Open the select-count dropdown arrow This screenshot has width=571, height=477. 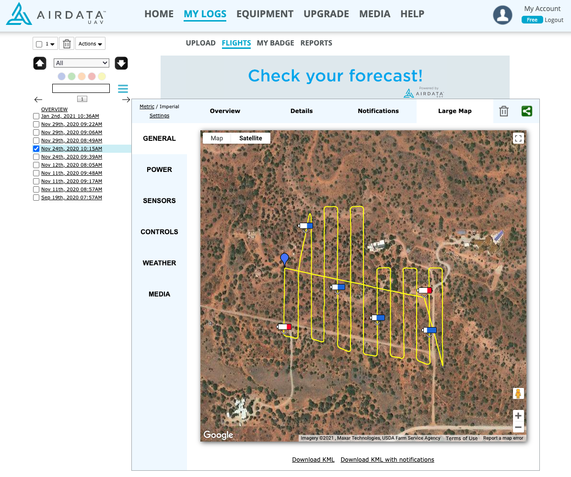(52, 44)
